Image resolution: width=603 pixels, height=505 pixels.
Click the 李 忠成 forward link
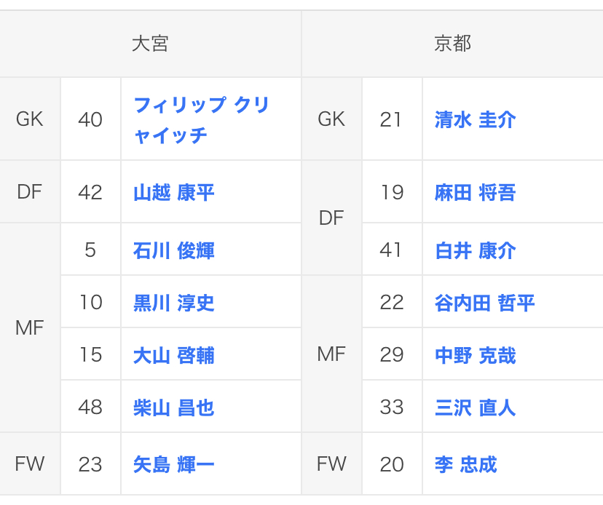(x=465, y=464)
